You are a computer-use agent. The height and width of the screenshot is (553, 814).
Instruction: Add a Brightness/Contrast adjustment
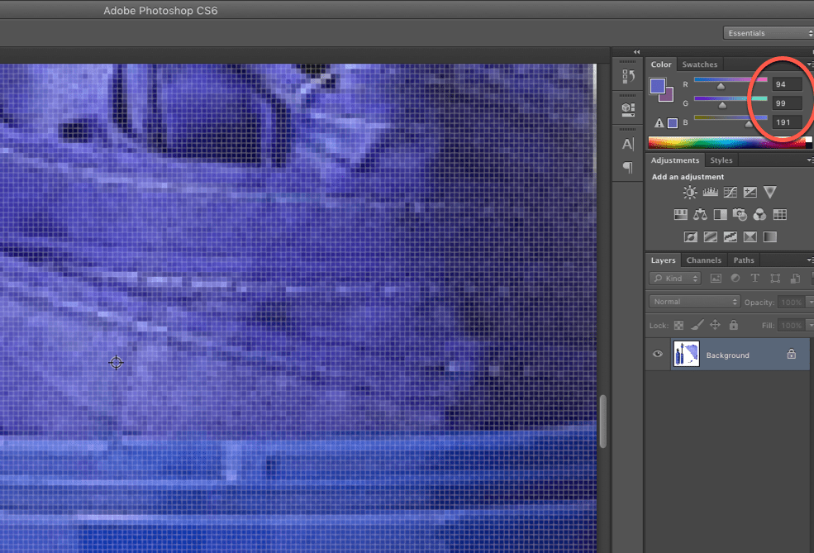689,193
